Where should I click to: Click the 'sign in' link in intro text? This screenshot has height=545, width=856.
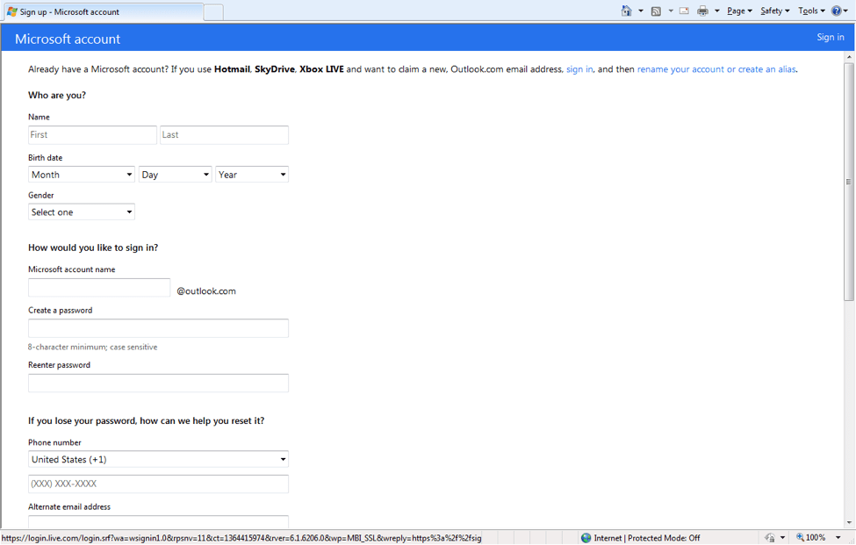point(579,69)
